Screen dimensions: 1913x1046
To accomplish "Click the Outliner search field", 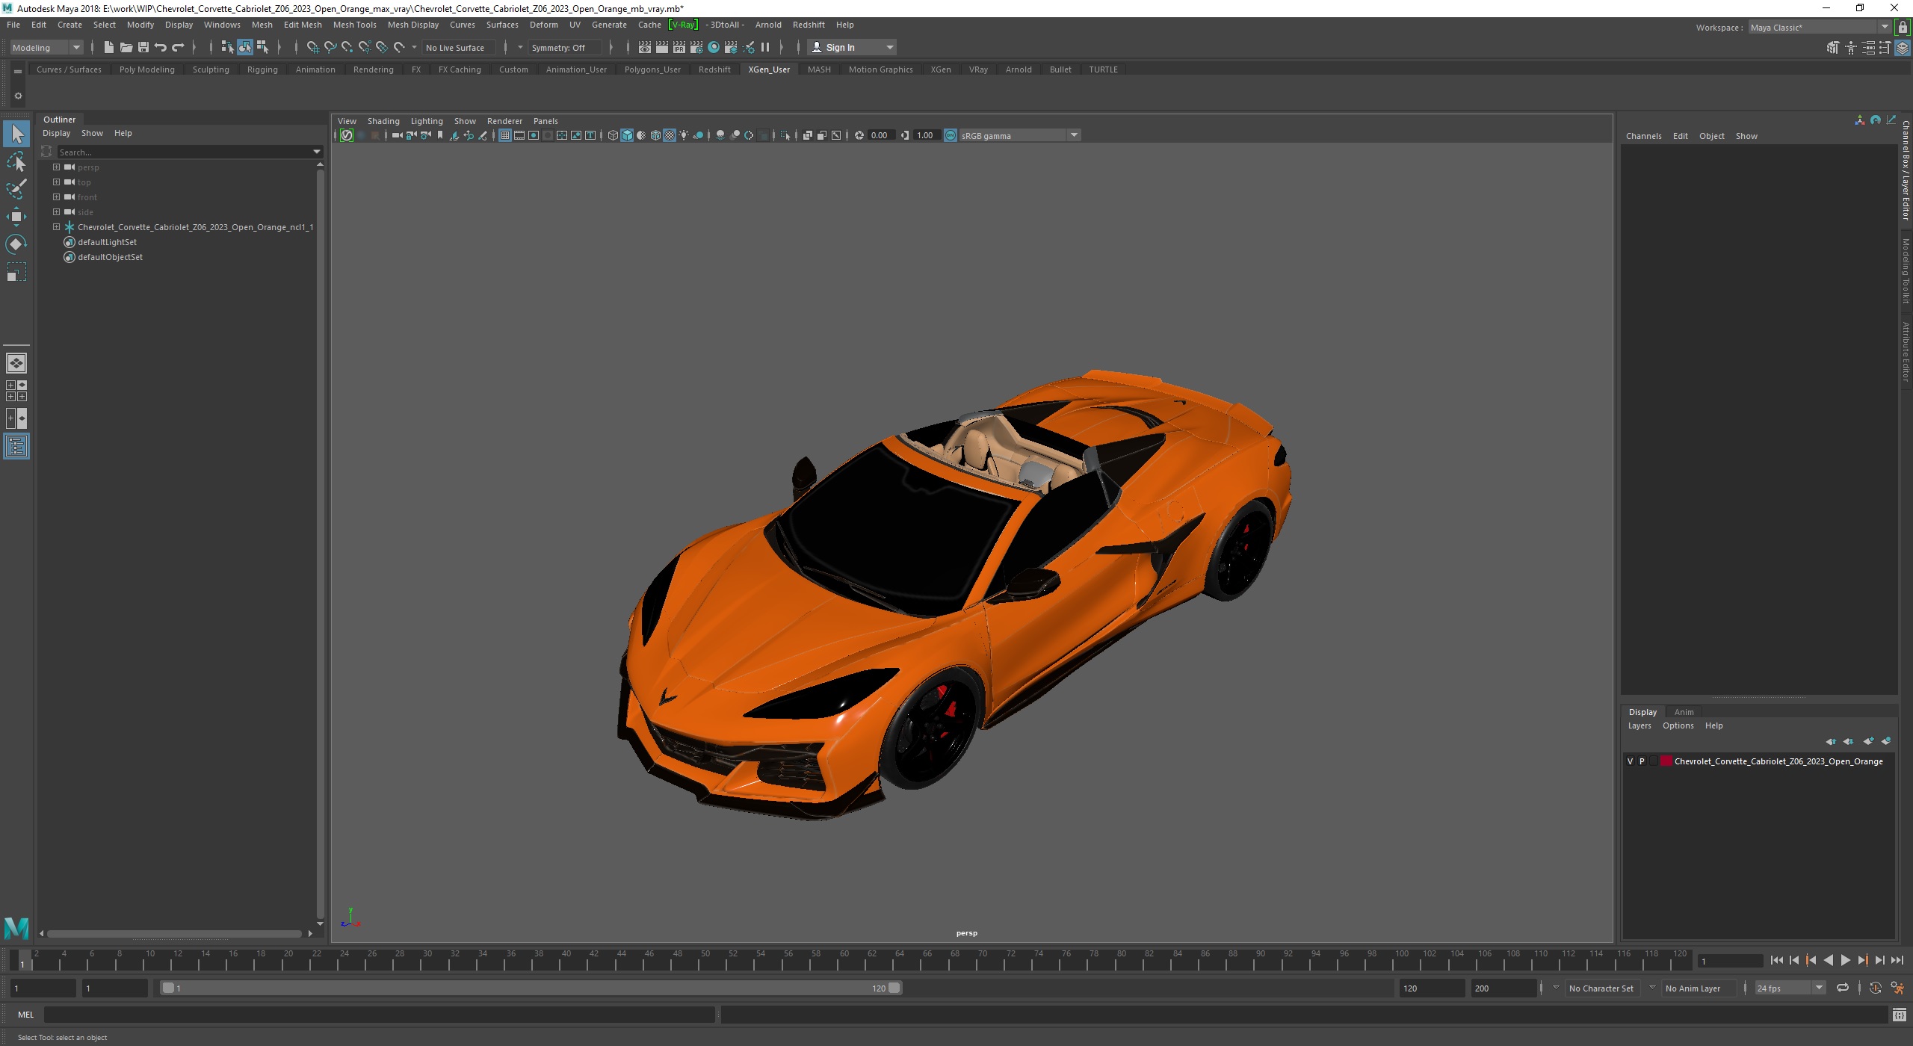I will 185,152.
